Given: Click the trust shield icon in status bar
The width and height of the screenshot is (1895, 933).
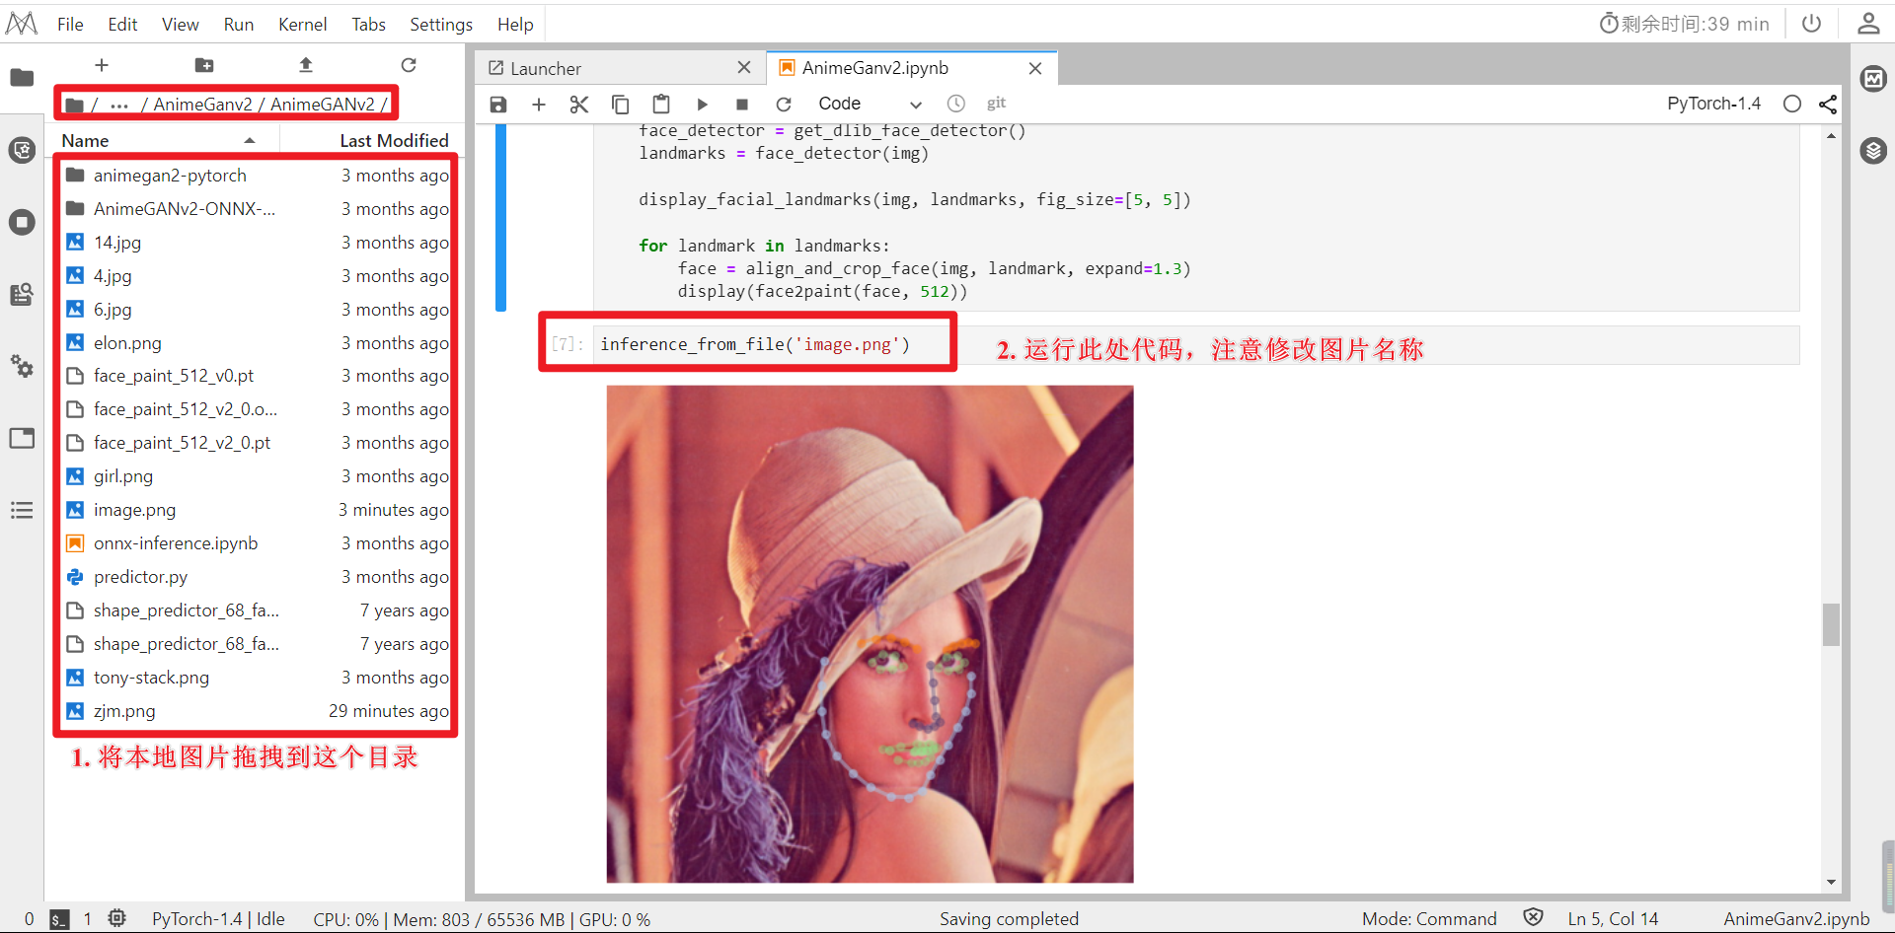Looking at the screenshot, I should point(1533,918).
